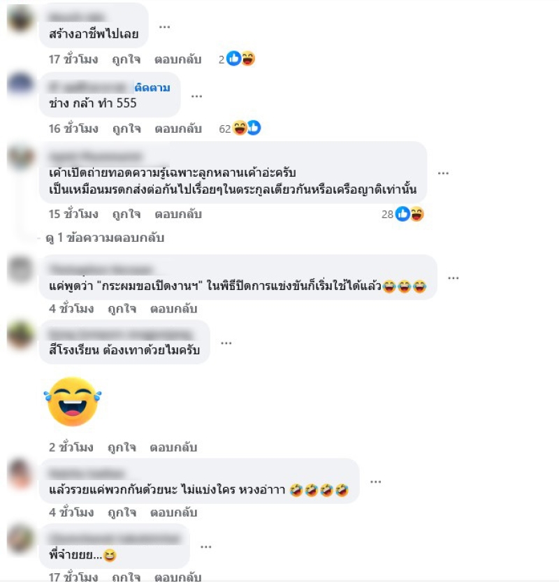This screenshot has width=559, height=585.
Task: Click ติดตาม to follow the commenter
Action: [152, 87]
